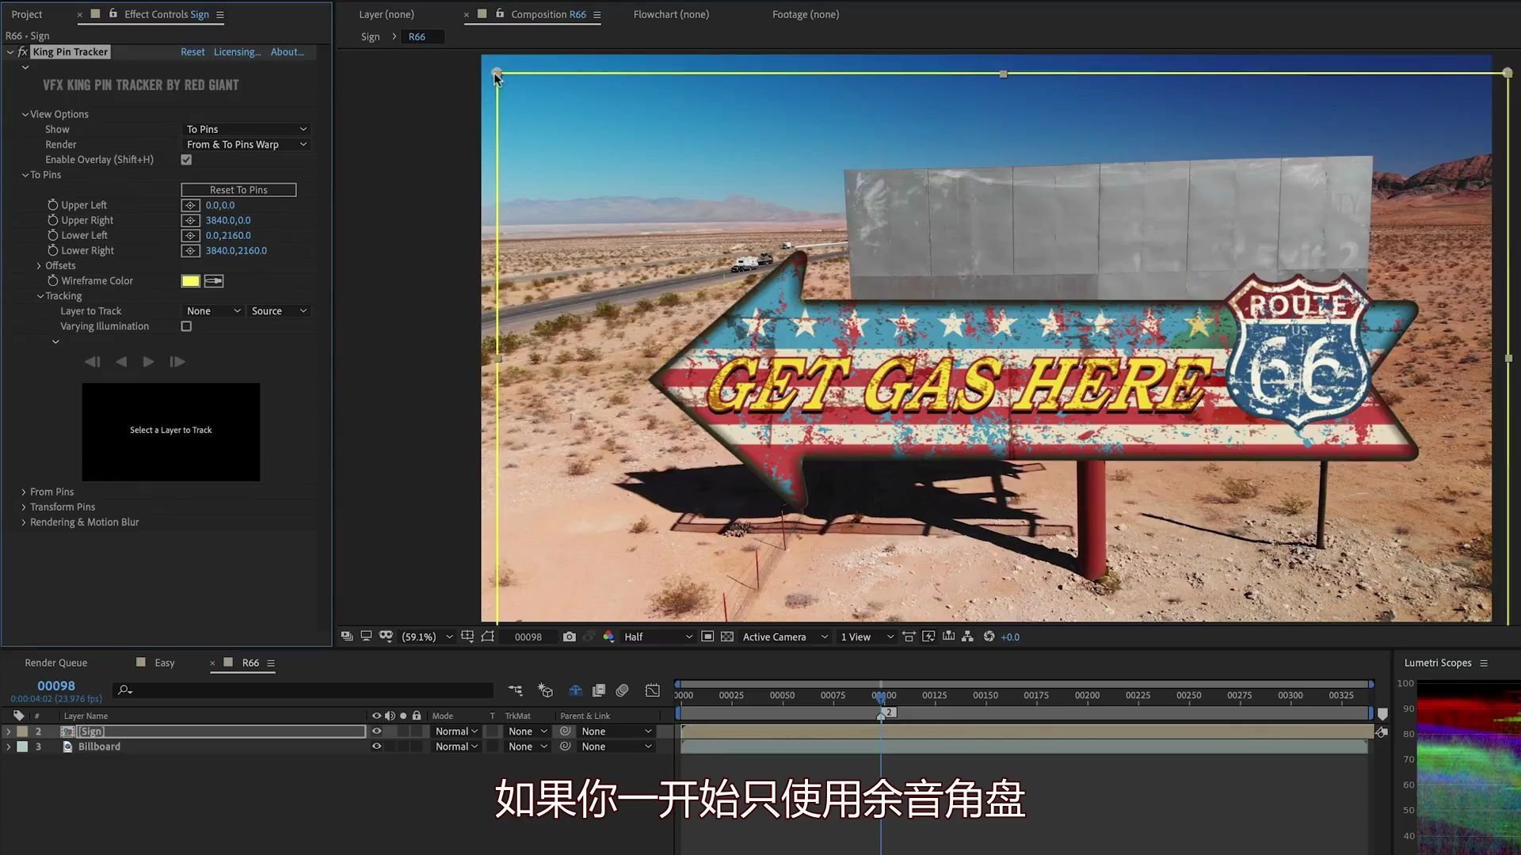Click the yellow Wireframe Color swatch
1521x855 pixels.
(190, 281)
